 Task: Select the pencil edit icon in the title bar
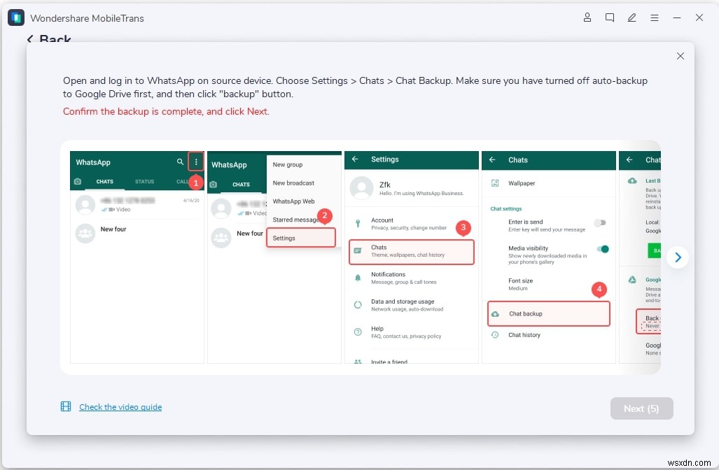[x=632, y=17]
